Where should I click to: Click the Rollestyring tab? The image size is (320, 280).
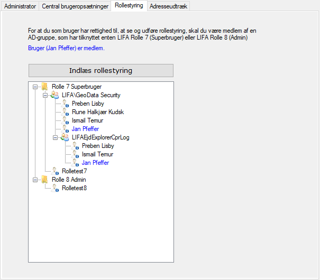click(x=129, y=6)
